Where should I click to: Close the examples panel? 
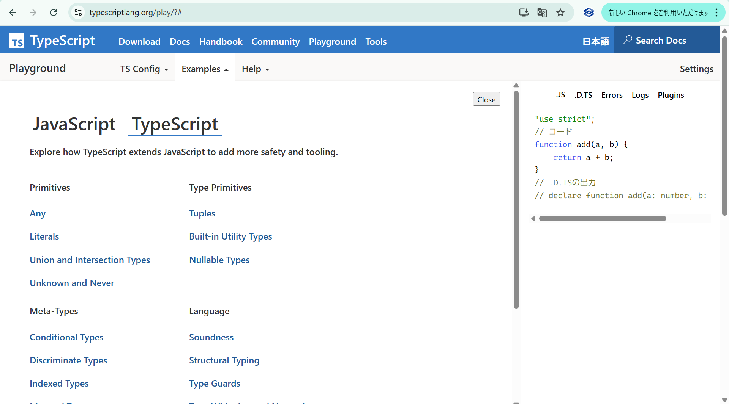[486, 99]
